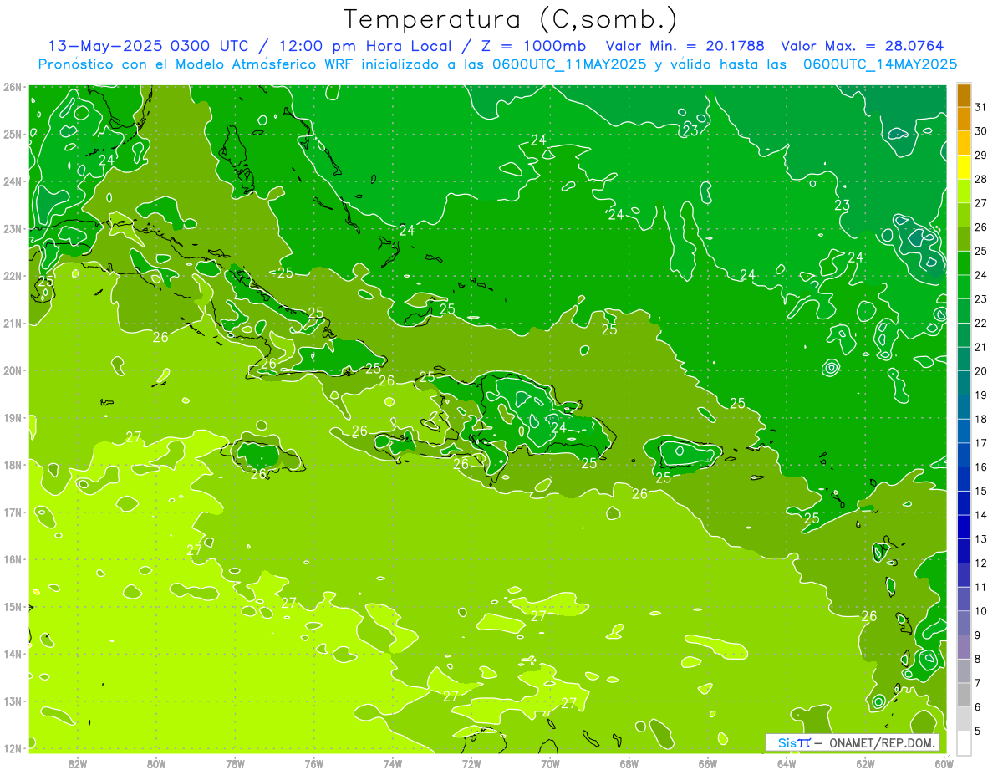Click the legend scale value 28
Screen dimensions: 1003x775
point(980,180)
